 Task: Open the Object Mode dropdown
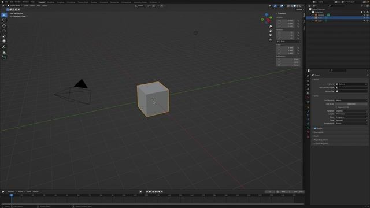click(x=14, y=6)
